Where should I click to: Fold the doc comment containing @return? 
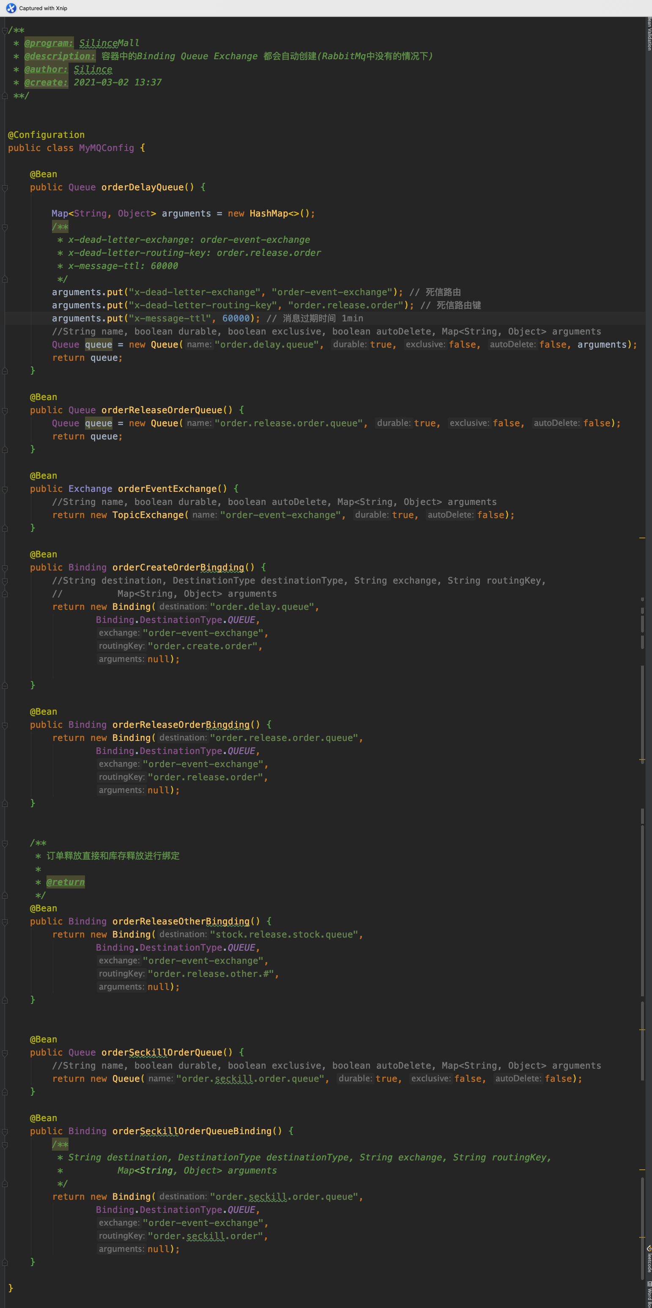[x=5, y=843]
